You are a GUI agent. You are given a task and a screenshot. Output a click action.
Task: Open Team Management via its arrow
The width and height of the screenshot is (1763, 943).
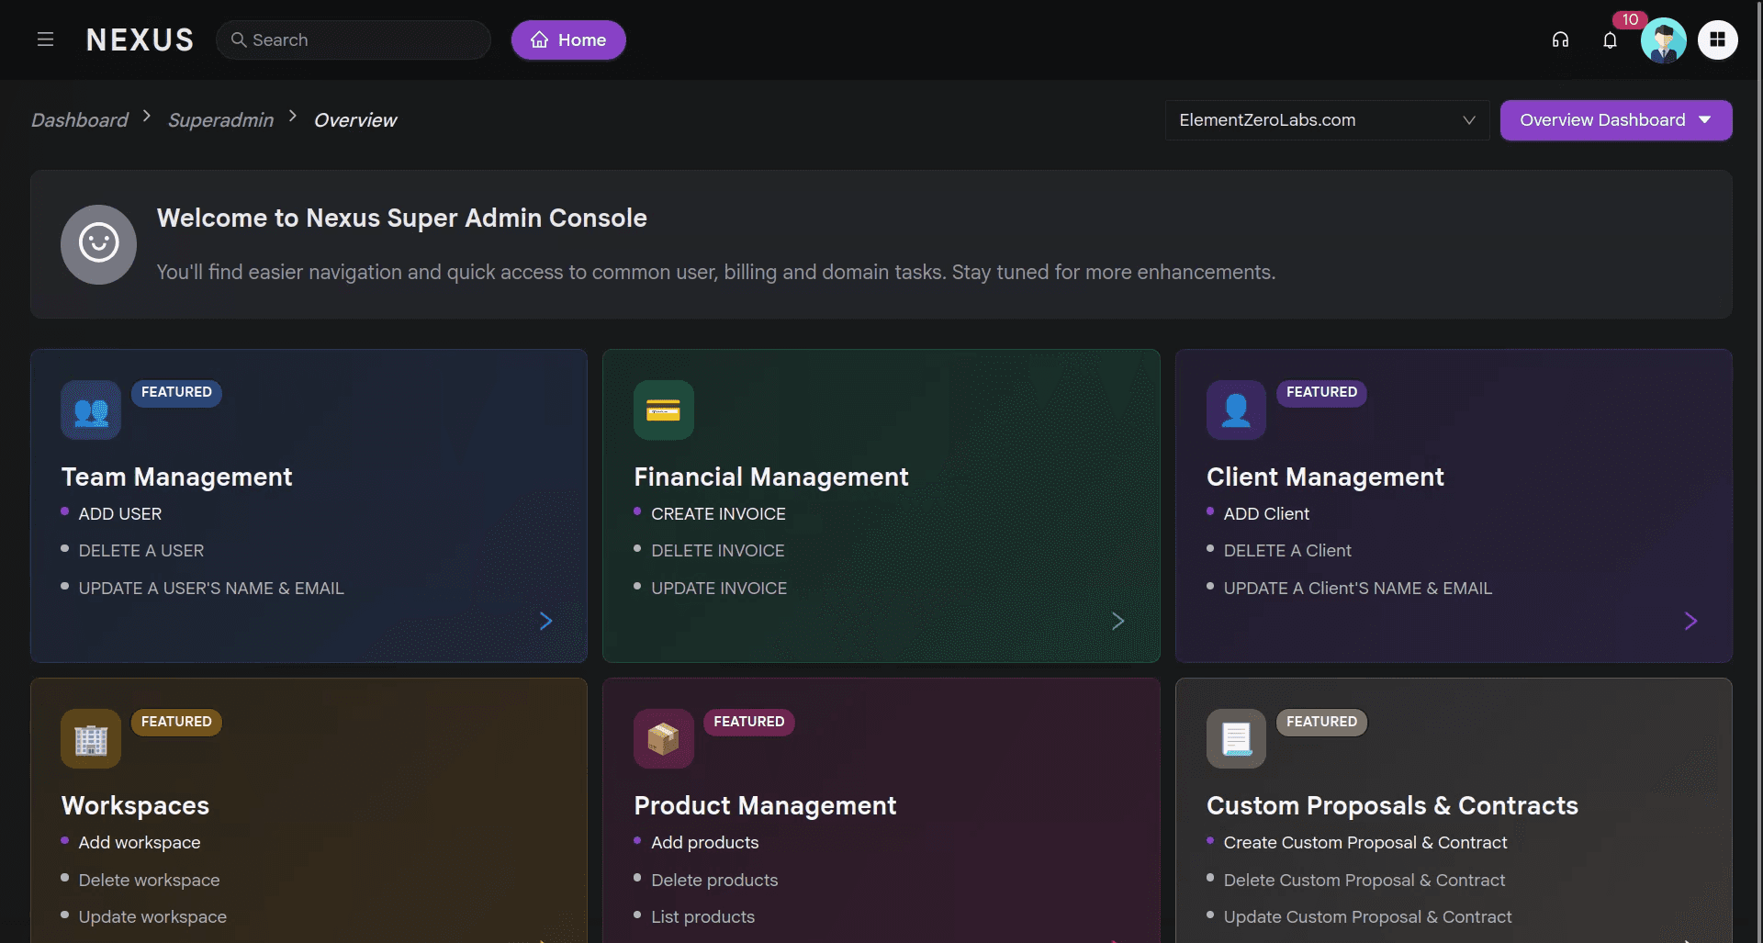tap(545, 621)
